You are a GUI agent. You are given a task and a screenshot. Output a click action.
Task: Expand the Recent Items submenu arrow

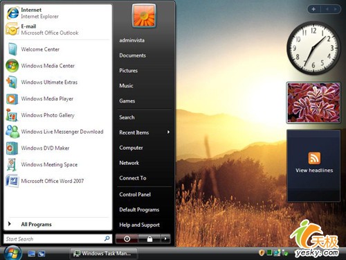point(168,132)
